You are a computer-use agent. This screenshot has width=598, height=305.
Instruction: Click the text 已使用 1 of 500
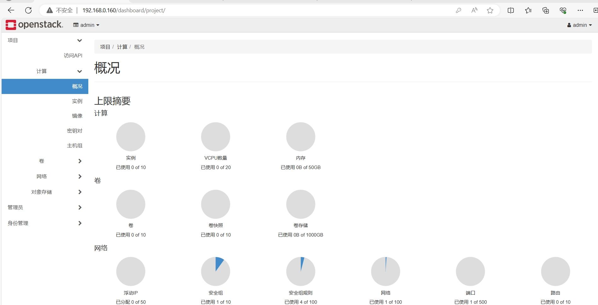click(x=471, y=302)
